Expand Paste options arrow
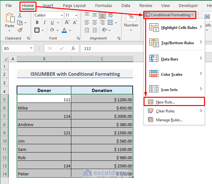 tap(9, 31)
